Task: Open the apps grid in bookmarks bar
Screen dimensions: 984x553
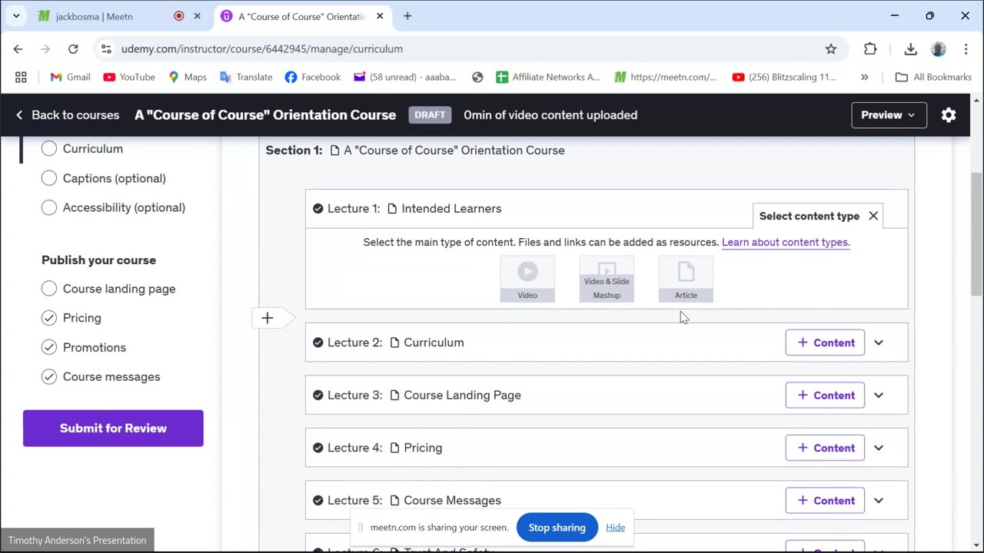Action: tap(21, 77)
